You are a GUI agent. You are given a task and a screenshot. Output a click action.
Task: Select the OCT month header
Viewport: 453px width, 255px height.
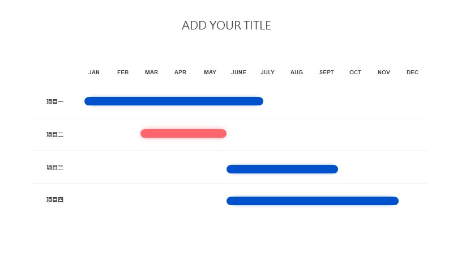click(x=355, y=73)
